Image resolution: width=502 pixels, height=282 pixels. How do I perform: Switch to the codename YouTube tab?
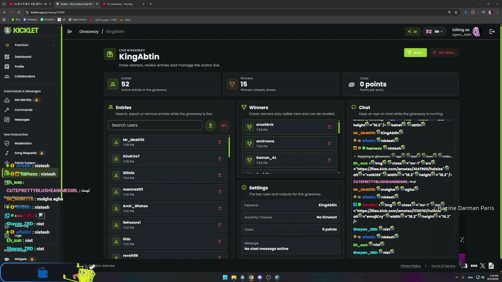(124, 4)
